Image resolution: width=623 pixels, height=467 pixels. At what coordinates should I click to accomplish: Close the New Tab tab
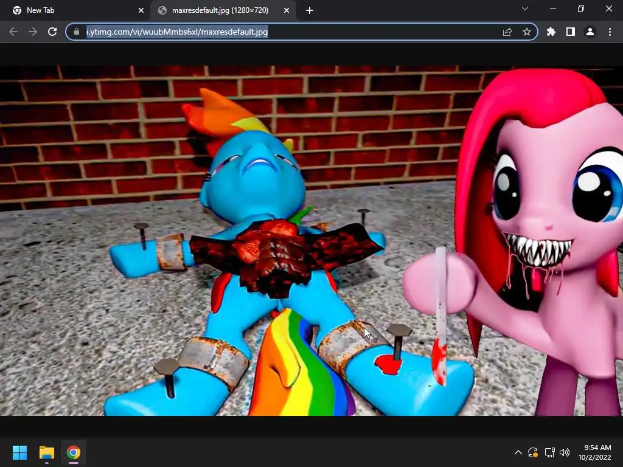(141, 11)
